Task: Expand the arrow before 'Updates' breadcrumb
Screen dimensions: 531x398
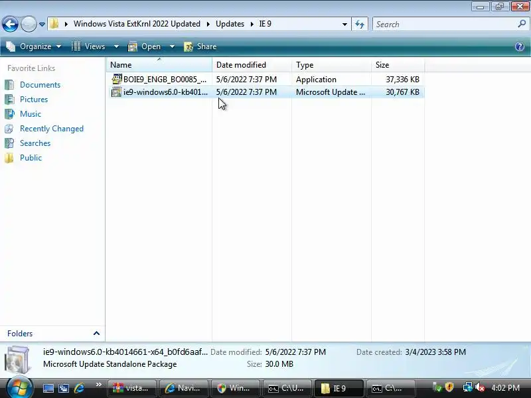Action: [208, 24]
